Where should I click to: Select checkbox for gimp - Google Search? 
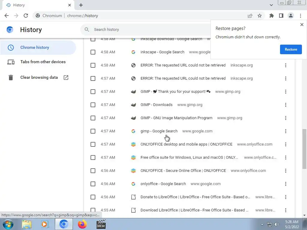93,131
